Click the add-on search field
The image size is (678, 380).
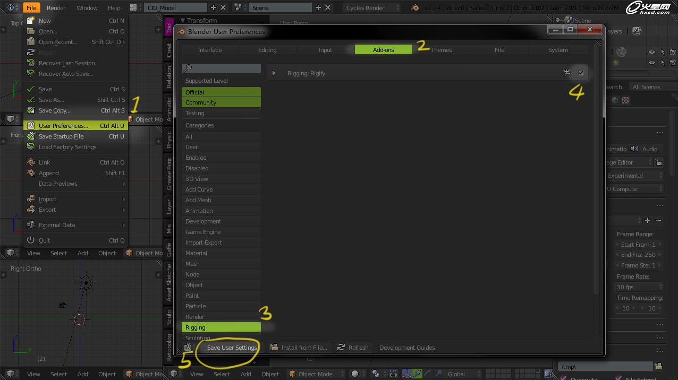tap(221, 68)
